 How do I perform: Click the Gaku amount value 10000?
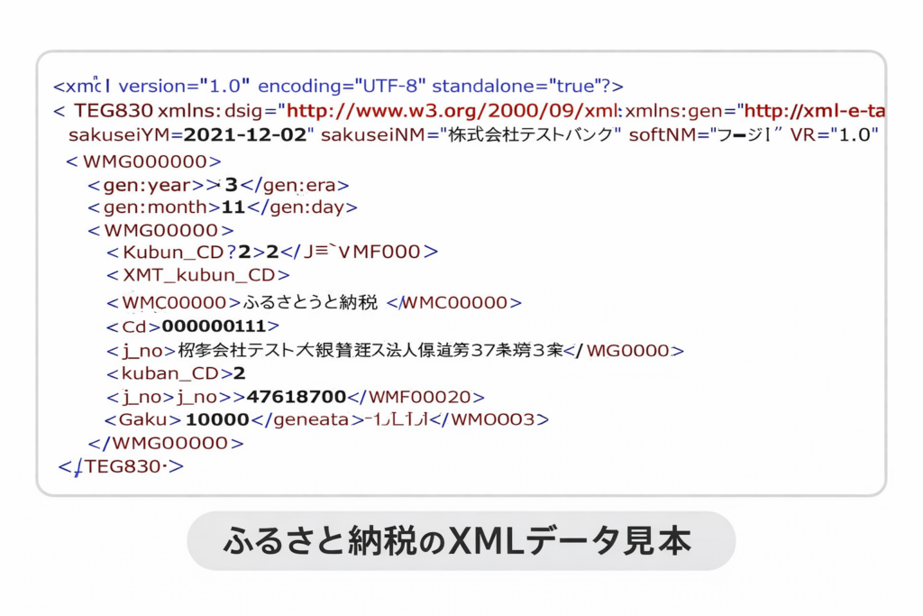point(217,419)
